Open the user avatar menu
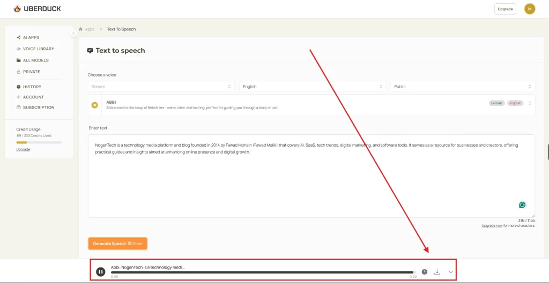549x283 pixels. pyautogui.click(x=529, y=9)
